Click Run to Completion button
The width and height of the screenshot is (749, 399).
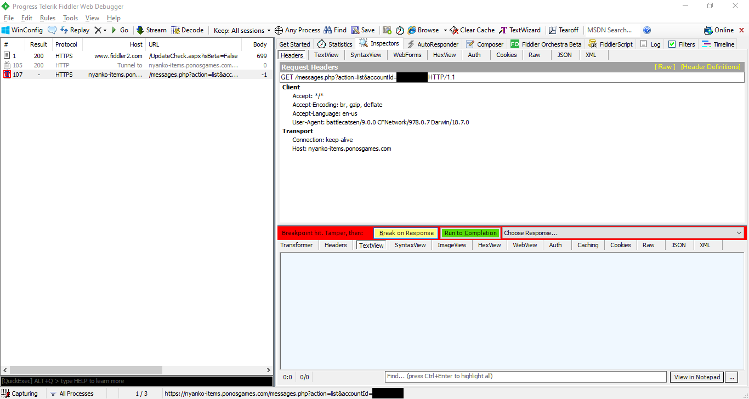[x=470, y=233]
